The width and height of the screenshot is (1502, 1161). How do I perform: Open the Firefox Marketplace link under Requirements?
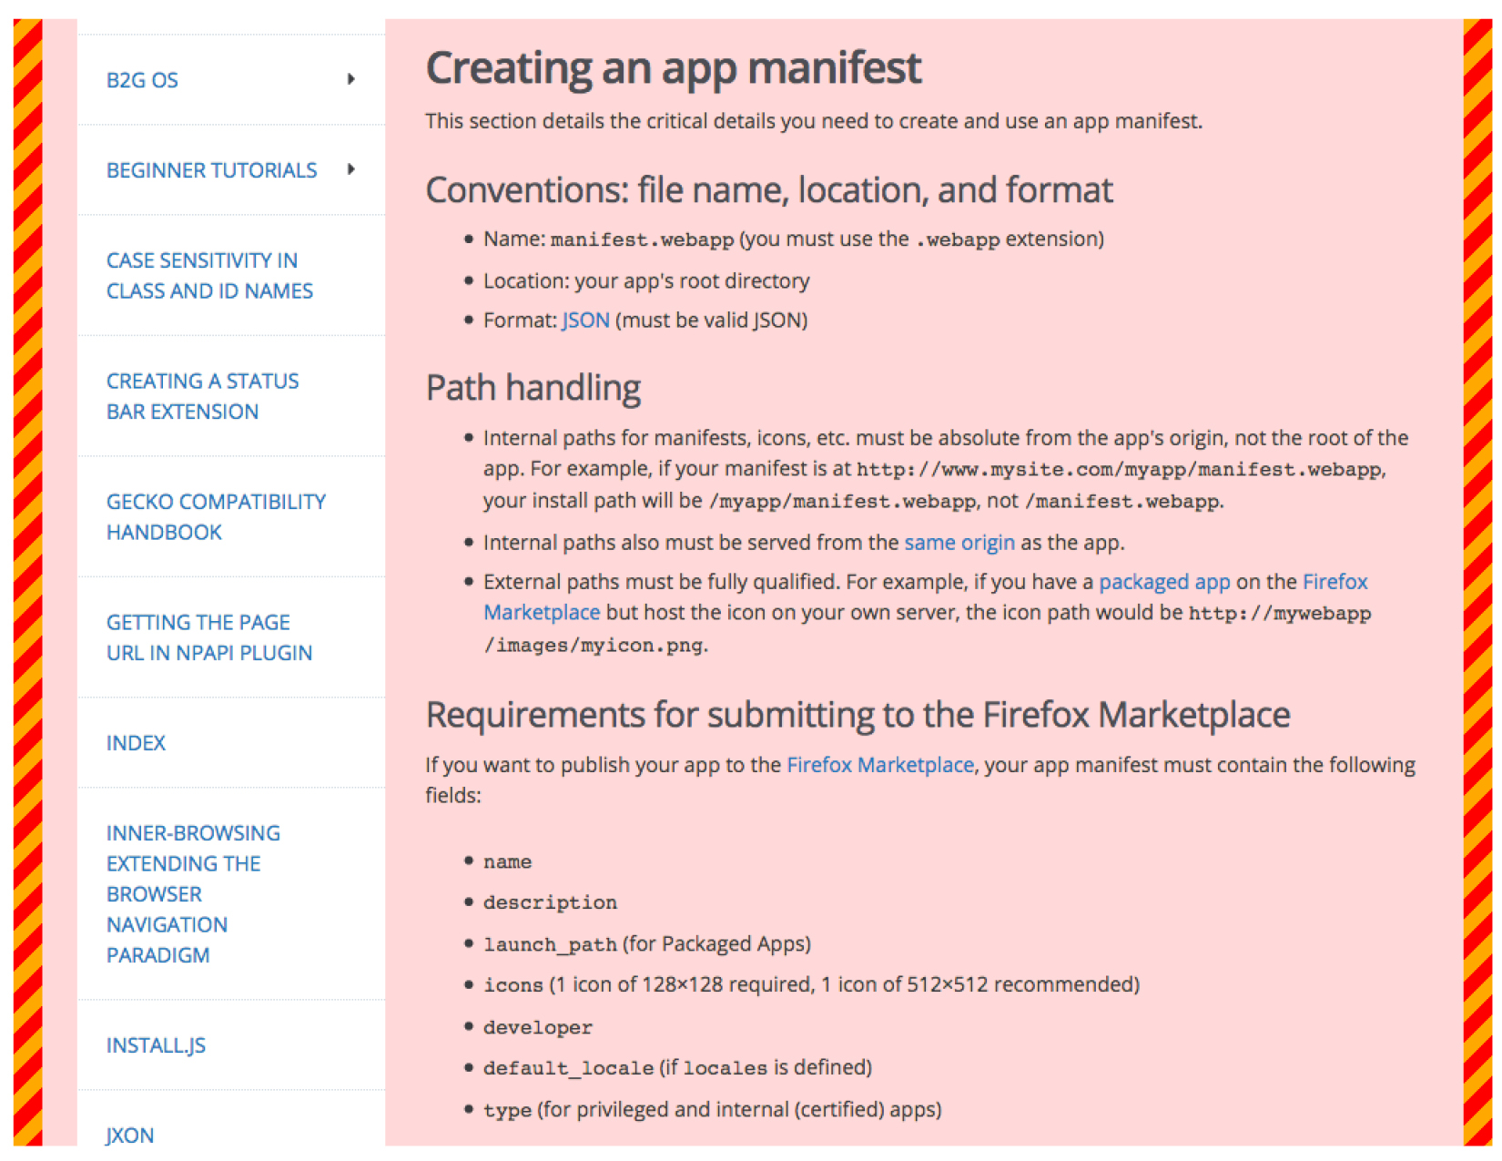[x=879, y=765]
